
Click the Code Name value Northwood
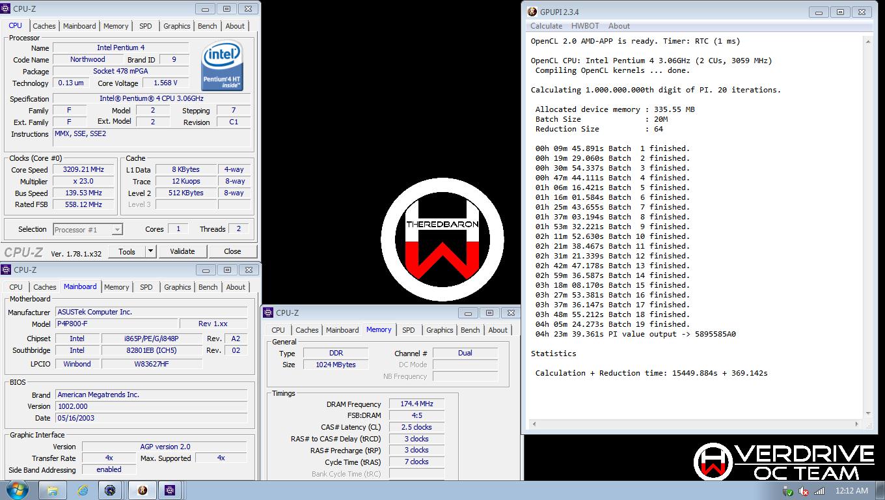pyautogui.click(x=88, y=59)
